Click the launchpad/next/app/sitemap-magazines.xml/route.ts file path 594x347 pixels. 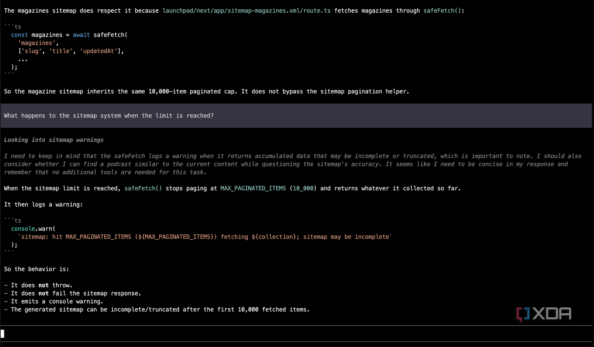tap(246, 11)
